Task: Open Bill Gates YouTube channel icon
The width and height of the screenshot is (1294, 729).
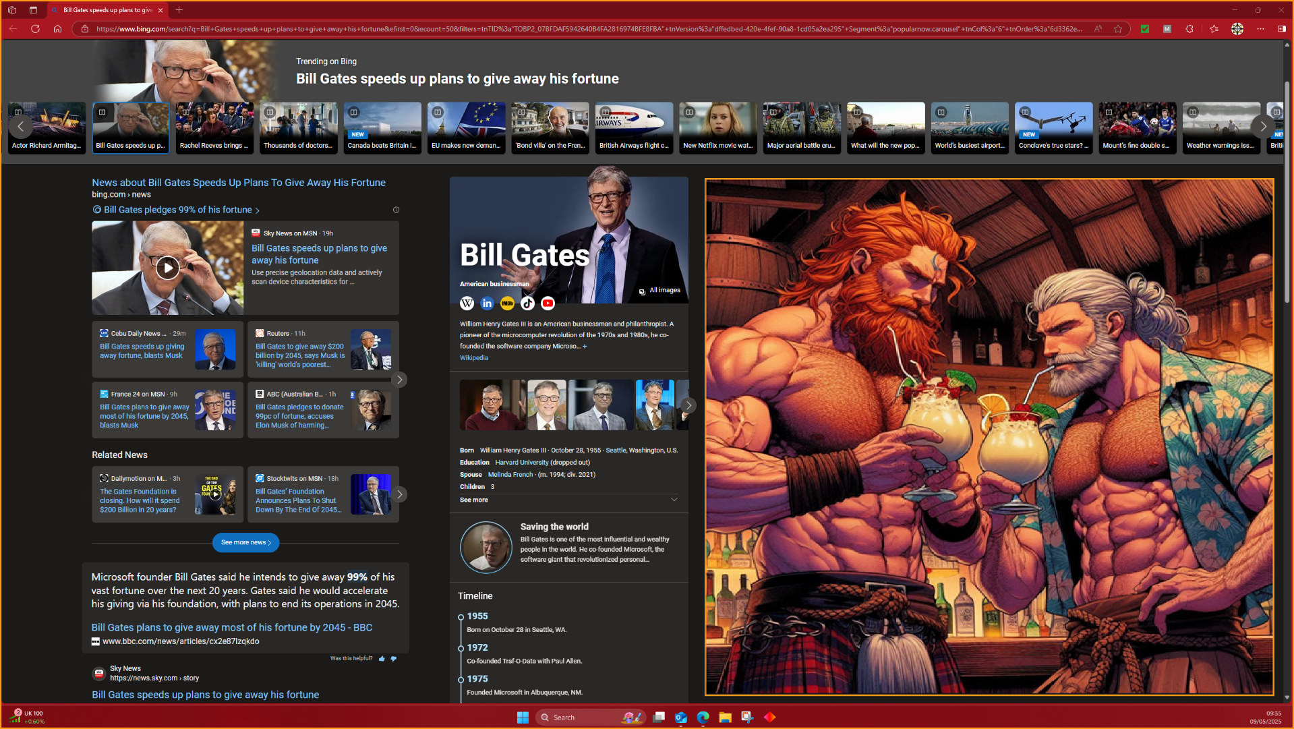Action: tap(548, 303)
